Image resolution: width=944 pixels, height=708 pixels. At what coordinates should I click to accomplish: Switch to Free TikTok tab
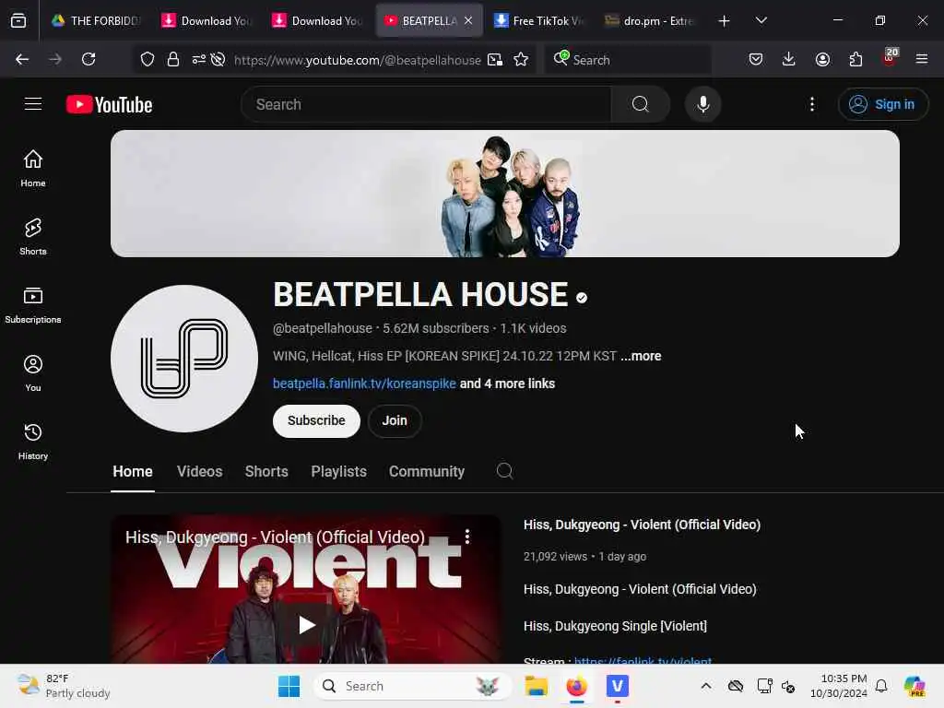click(538, 20)
